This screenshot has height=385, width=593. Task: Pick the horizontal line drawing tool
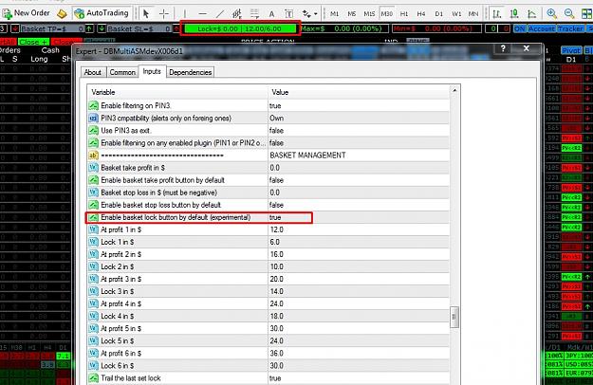[x=203, y=14]
